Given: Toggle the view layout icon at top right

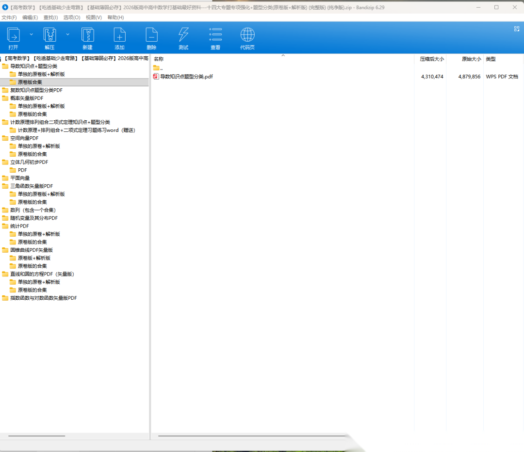Looking at the screenshot, I should 517,29.
